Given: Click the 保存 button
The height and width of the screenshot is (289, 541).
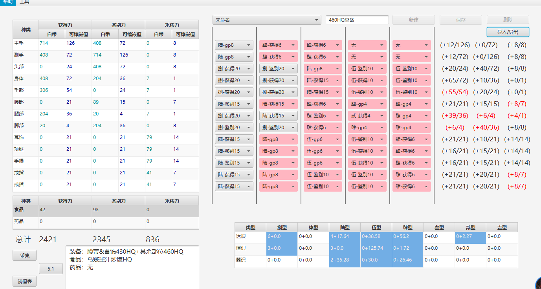Looking at the screenshot, I should pos(460,20).
